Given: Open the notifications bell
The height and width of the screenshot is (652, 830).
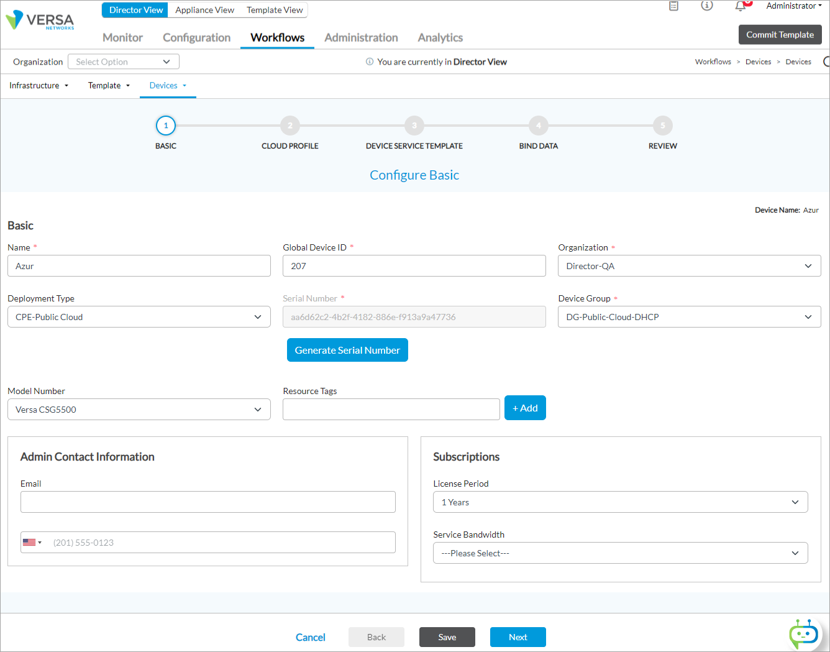Looking at the screenshot, I should (741, 6).
